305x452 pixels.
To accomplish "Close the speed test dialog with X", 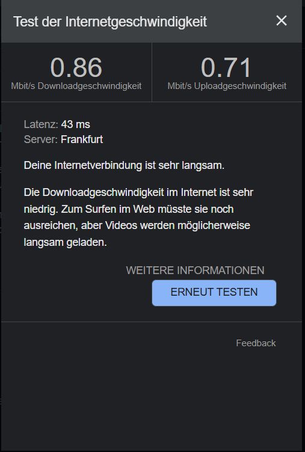I will pyautogui.click(x=282, y=21).
